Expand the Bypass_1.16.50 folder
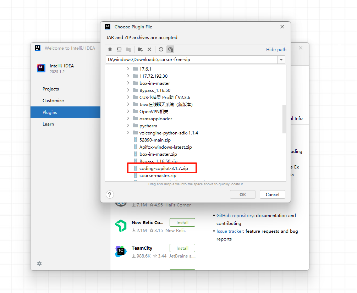This screenshot has width=357, height=293. tap(128, 90)
